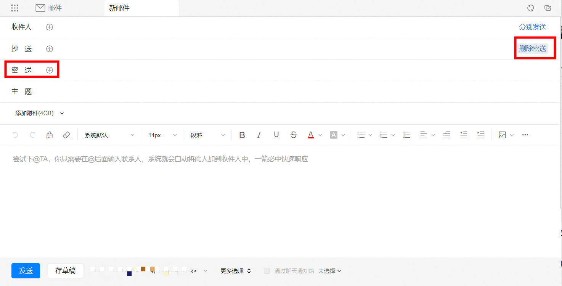Click the 发送 send button

26,271
